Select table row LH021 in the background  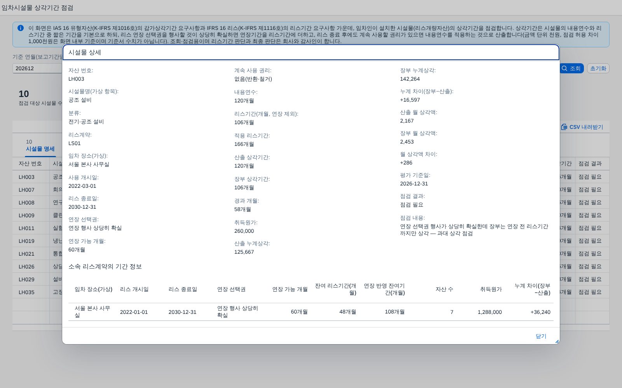26,254
